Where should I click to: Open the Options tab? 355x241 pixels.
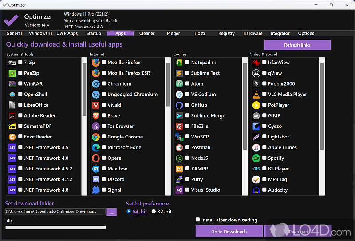click(306, 33)
